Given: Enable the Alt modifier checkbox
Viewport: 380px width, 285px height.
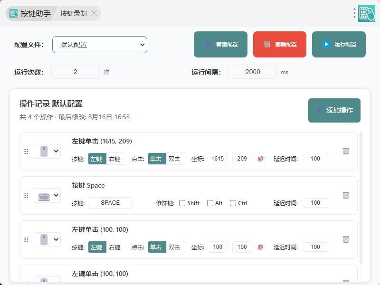Looking at the screenshot, I should click(210, 203).
